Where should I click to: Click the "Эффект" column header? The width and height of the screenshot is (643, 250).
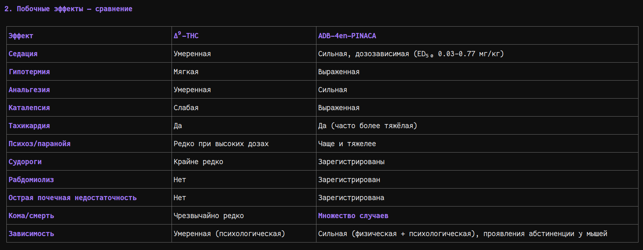21,36
